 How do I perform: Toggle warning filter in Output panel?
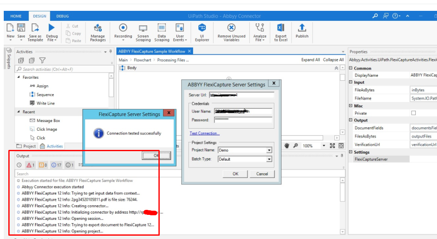43,165
